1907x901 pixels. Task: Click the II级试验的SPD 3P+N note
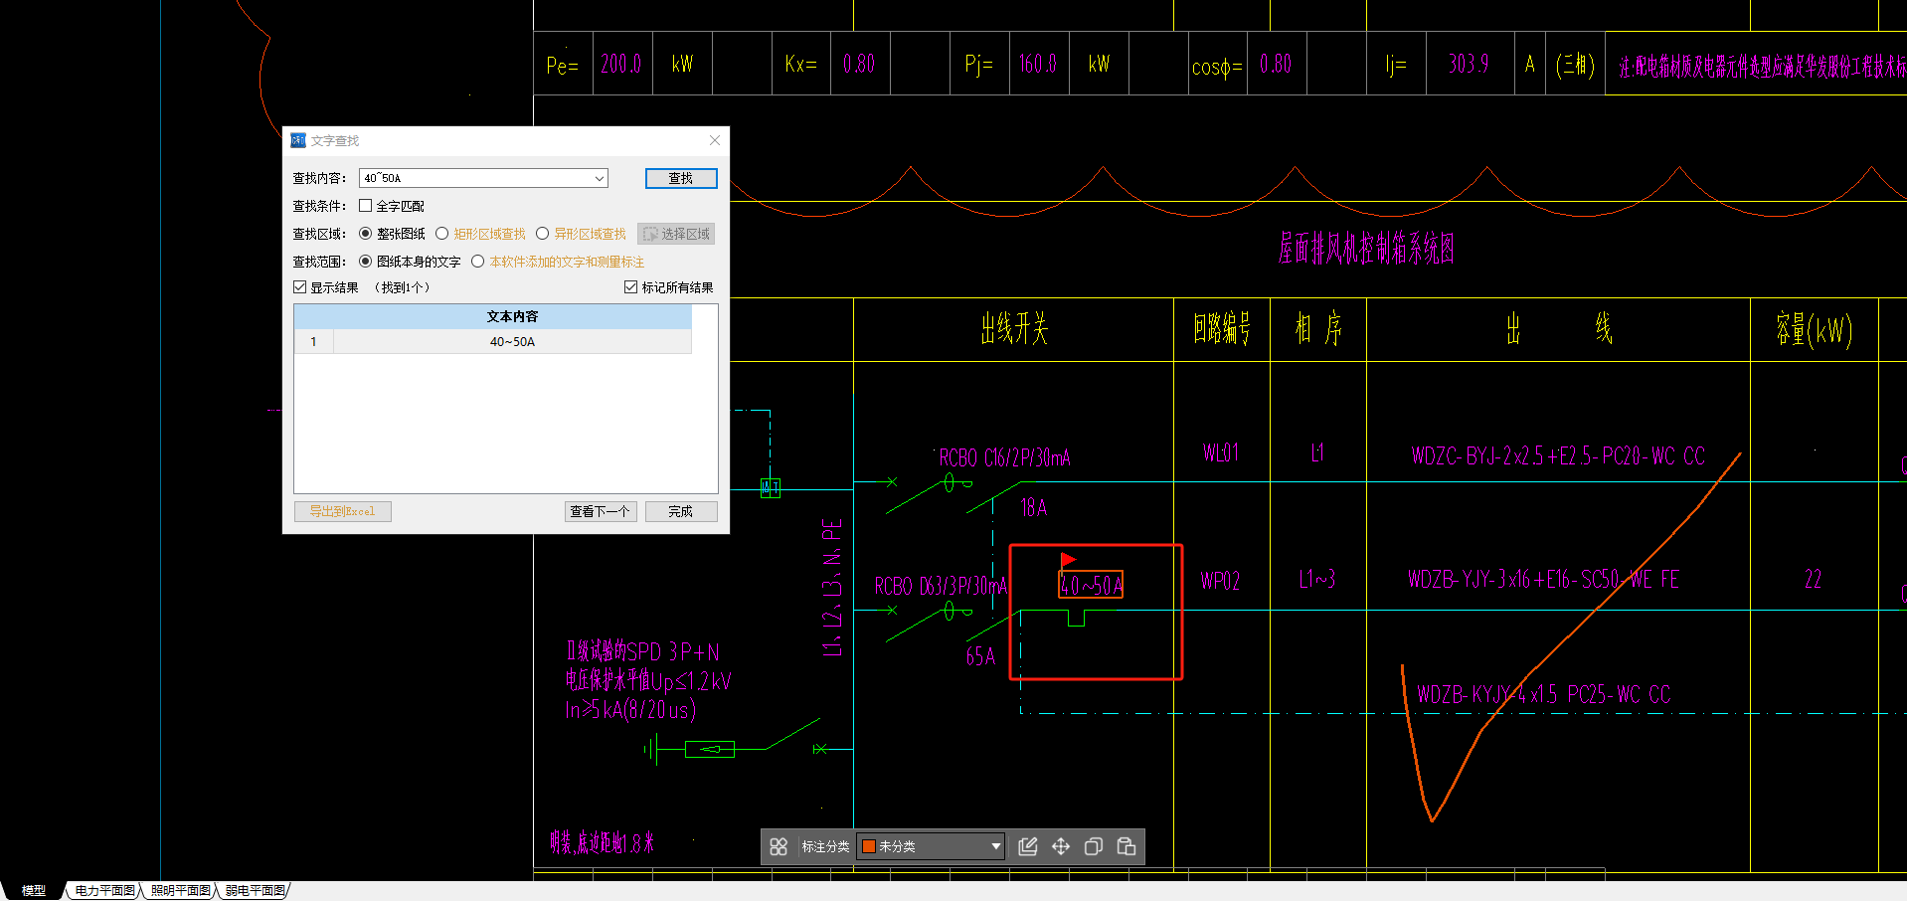[x=642, y=651]
